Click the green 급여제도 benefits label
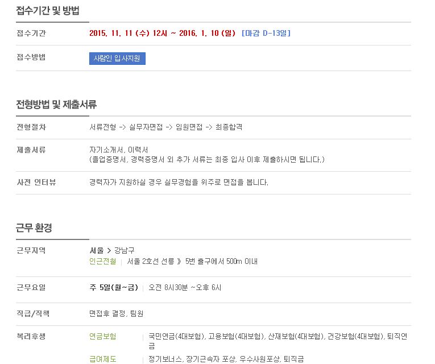The image size is (435, 364). (x=103, y=359)
